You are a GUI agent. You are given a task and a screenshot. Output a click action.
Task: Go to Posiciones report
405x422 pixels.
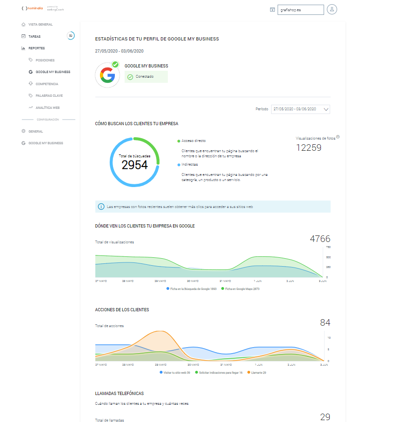(45, 60)
